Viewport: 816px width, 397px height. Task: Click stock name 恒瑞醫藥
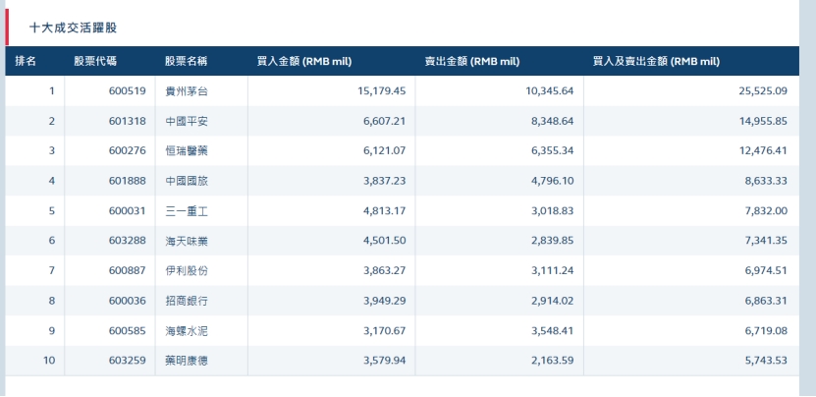187,150
